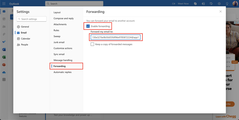Open OneDrive from the left rail

tap(4, 72)
